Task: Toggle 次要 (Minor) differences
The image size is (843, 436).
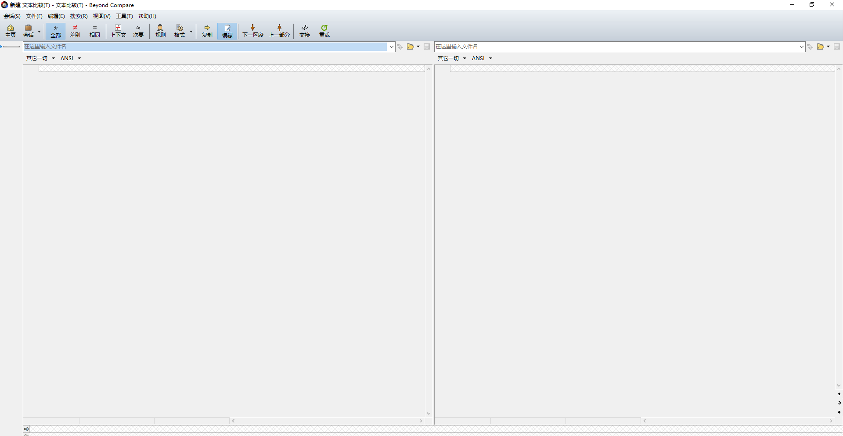Action: tap(138, 31)
